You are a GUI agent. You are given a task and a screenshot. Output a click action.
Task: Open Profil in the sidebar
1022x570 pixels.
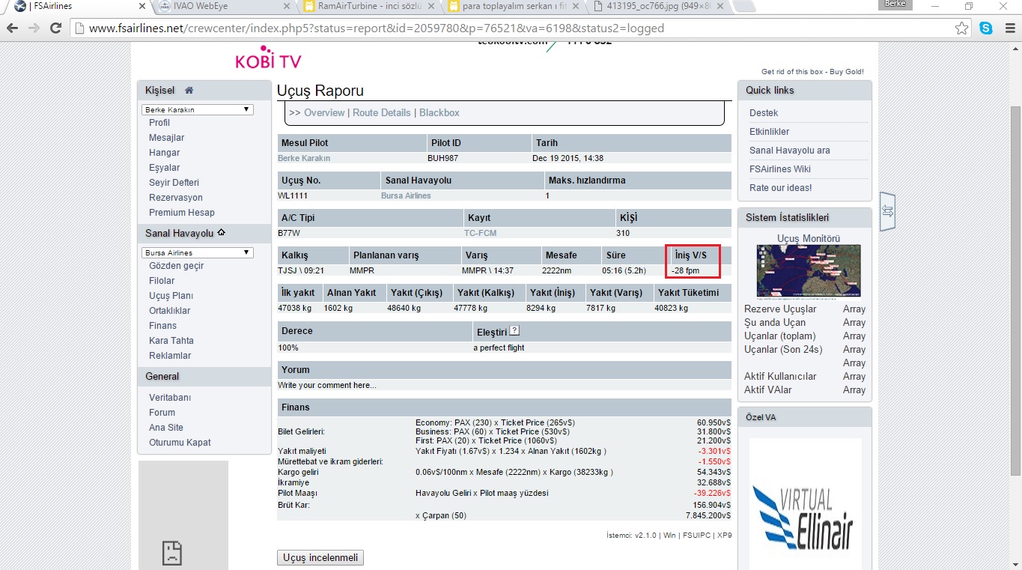tap(159, 123)
